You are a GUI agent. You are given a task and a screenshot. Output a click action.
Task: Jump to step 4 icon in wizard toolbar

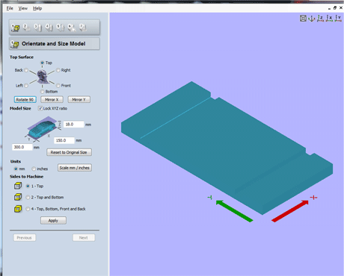pyautogui.click(x=49, y=28)
